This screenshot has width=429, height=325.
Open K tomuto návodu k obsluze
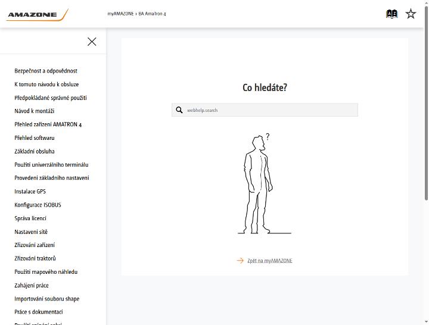point(46,84)
